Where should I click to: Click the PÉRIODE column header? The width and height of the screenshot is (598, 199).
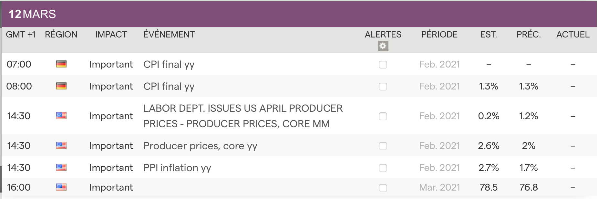[x=439, y=35]
